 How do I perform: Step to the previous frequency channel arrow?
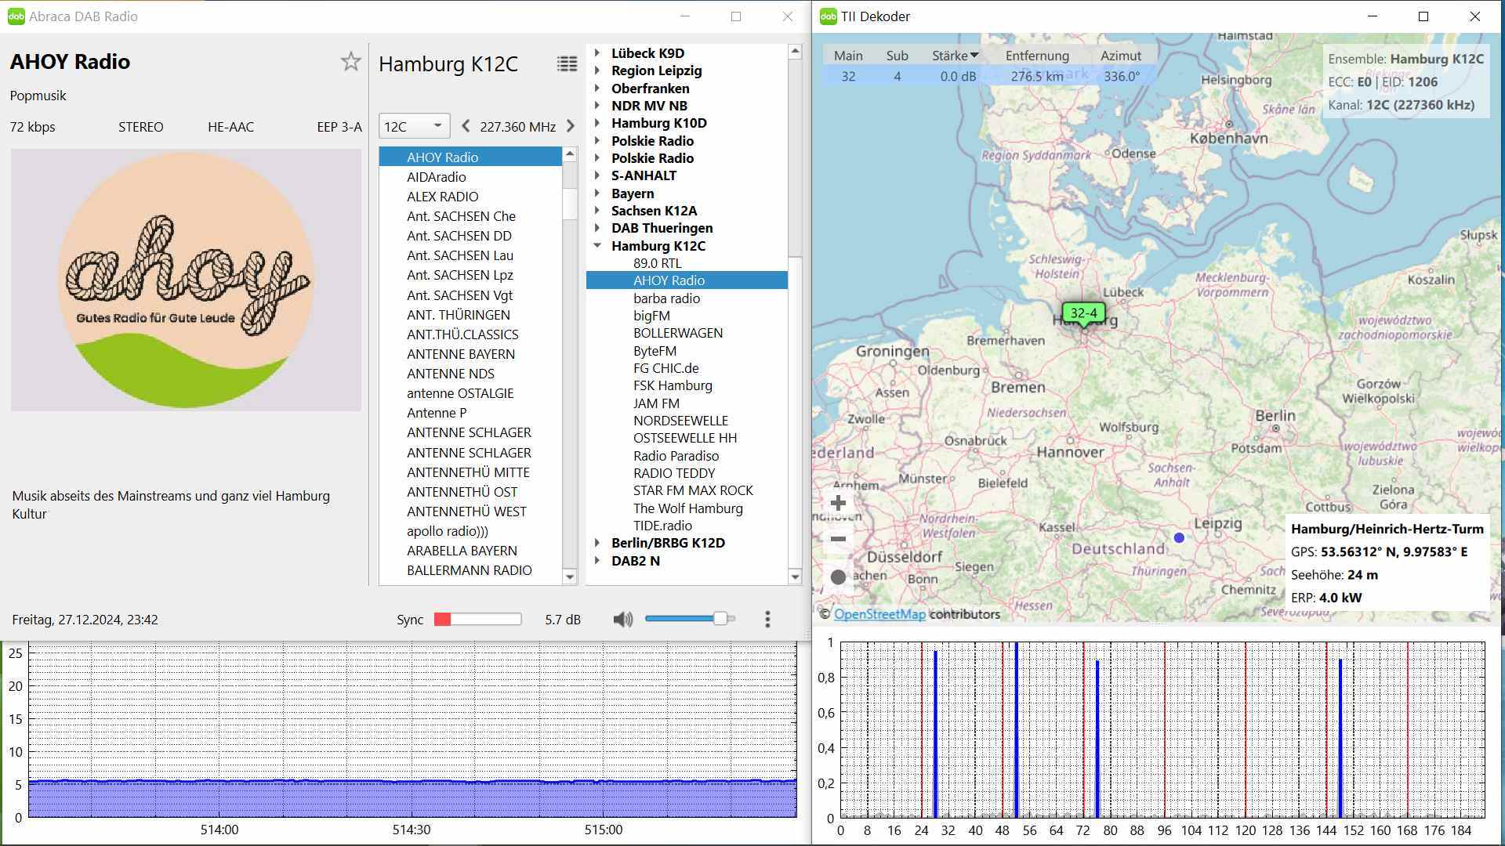[x=466, y=126]
